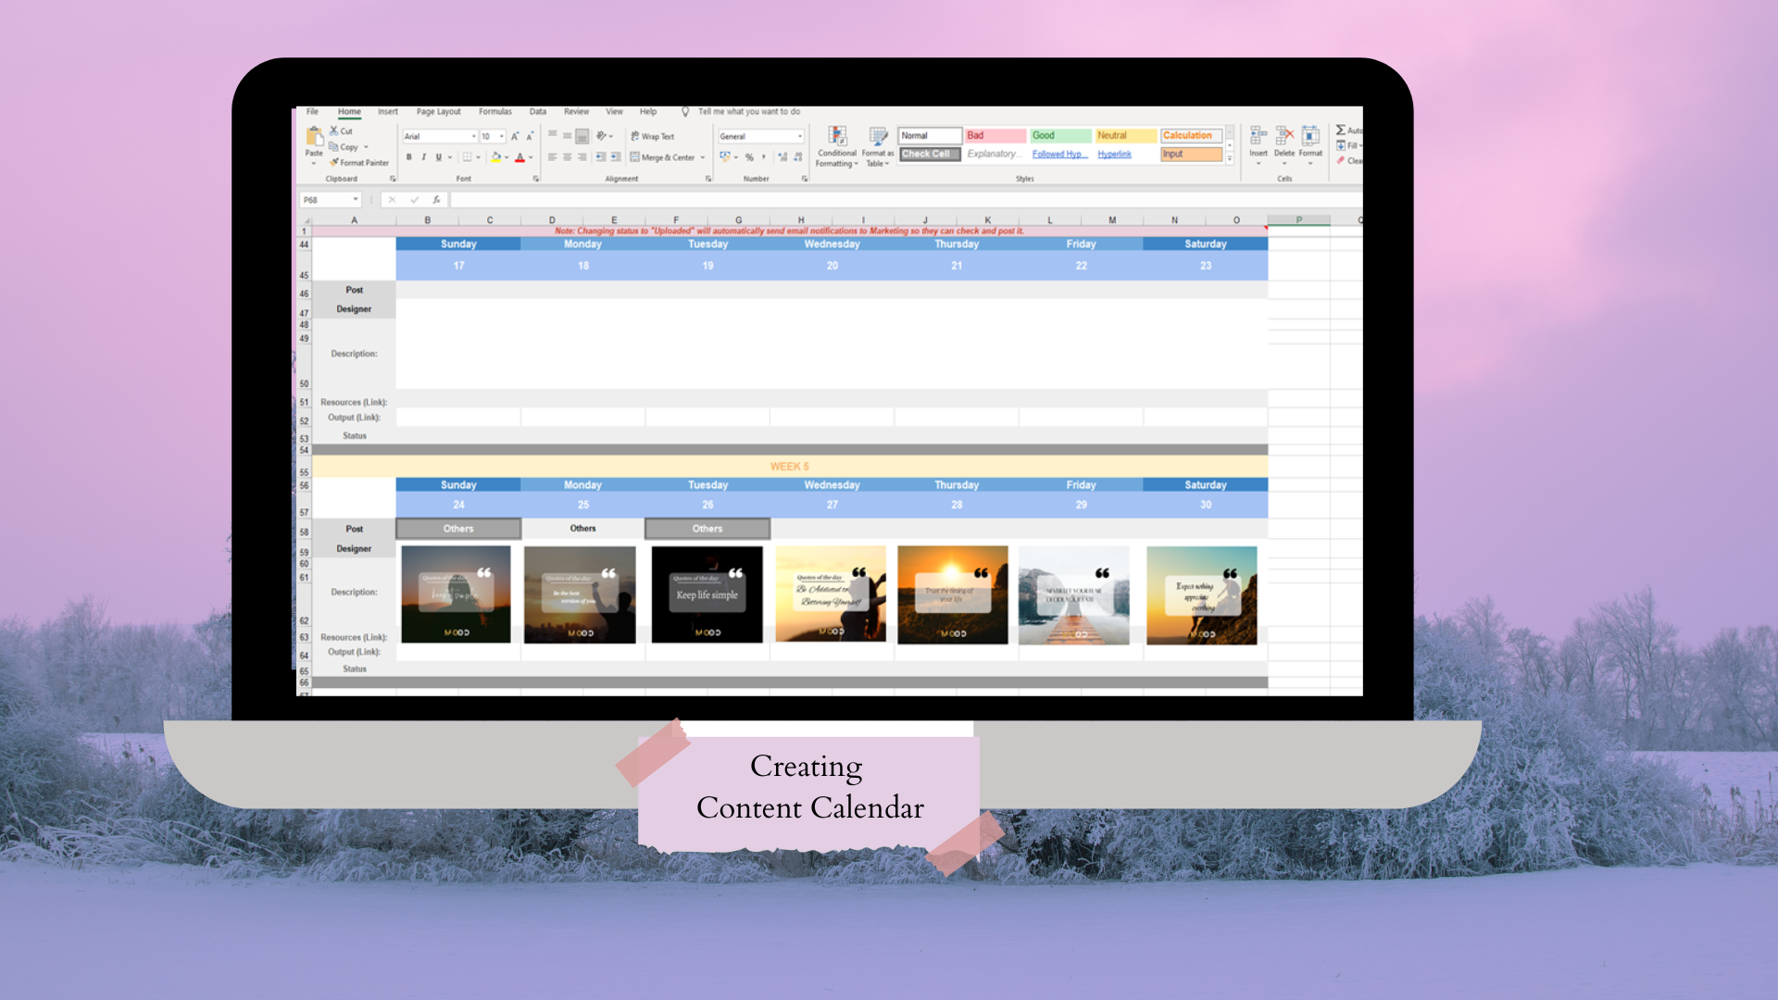Toggle Bold formatting
This screenshot has width=1778, height=1000.
[x=409, y=157]
